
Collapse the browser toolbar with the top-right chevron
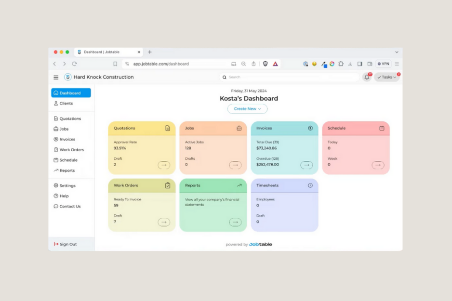tap(397, 52)
